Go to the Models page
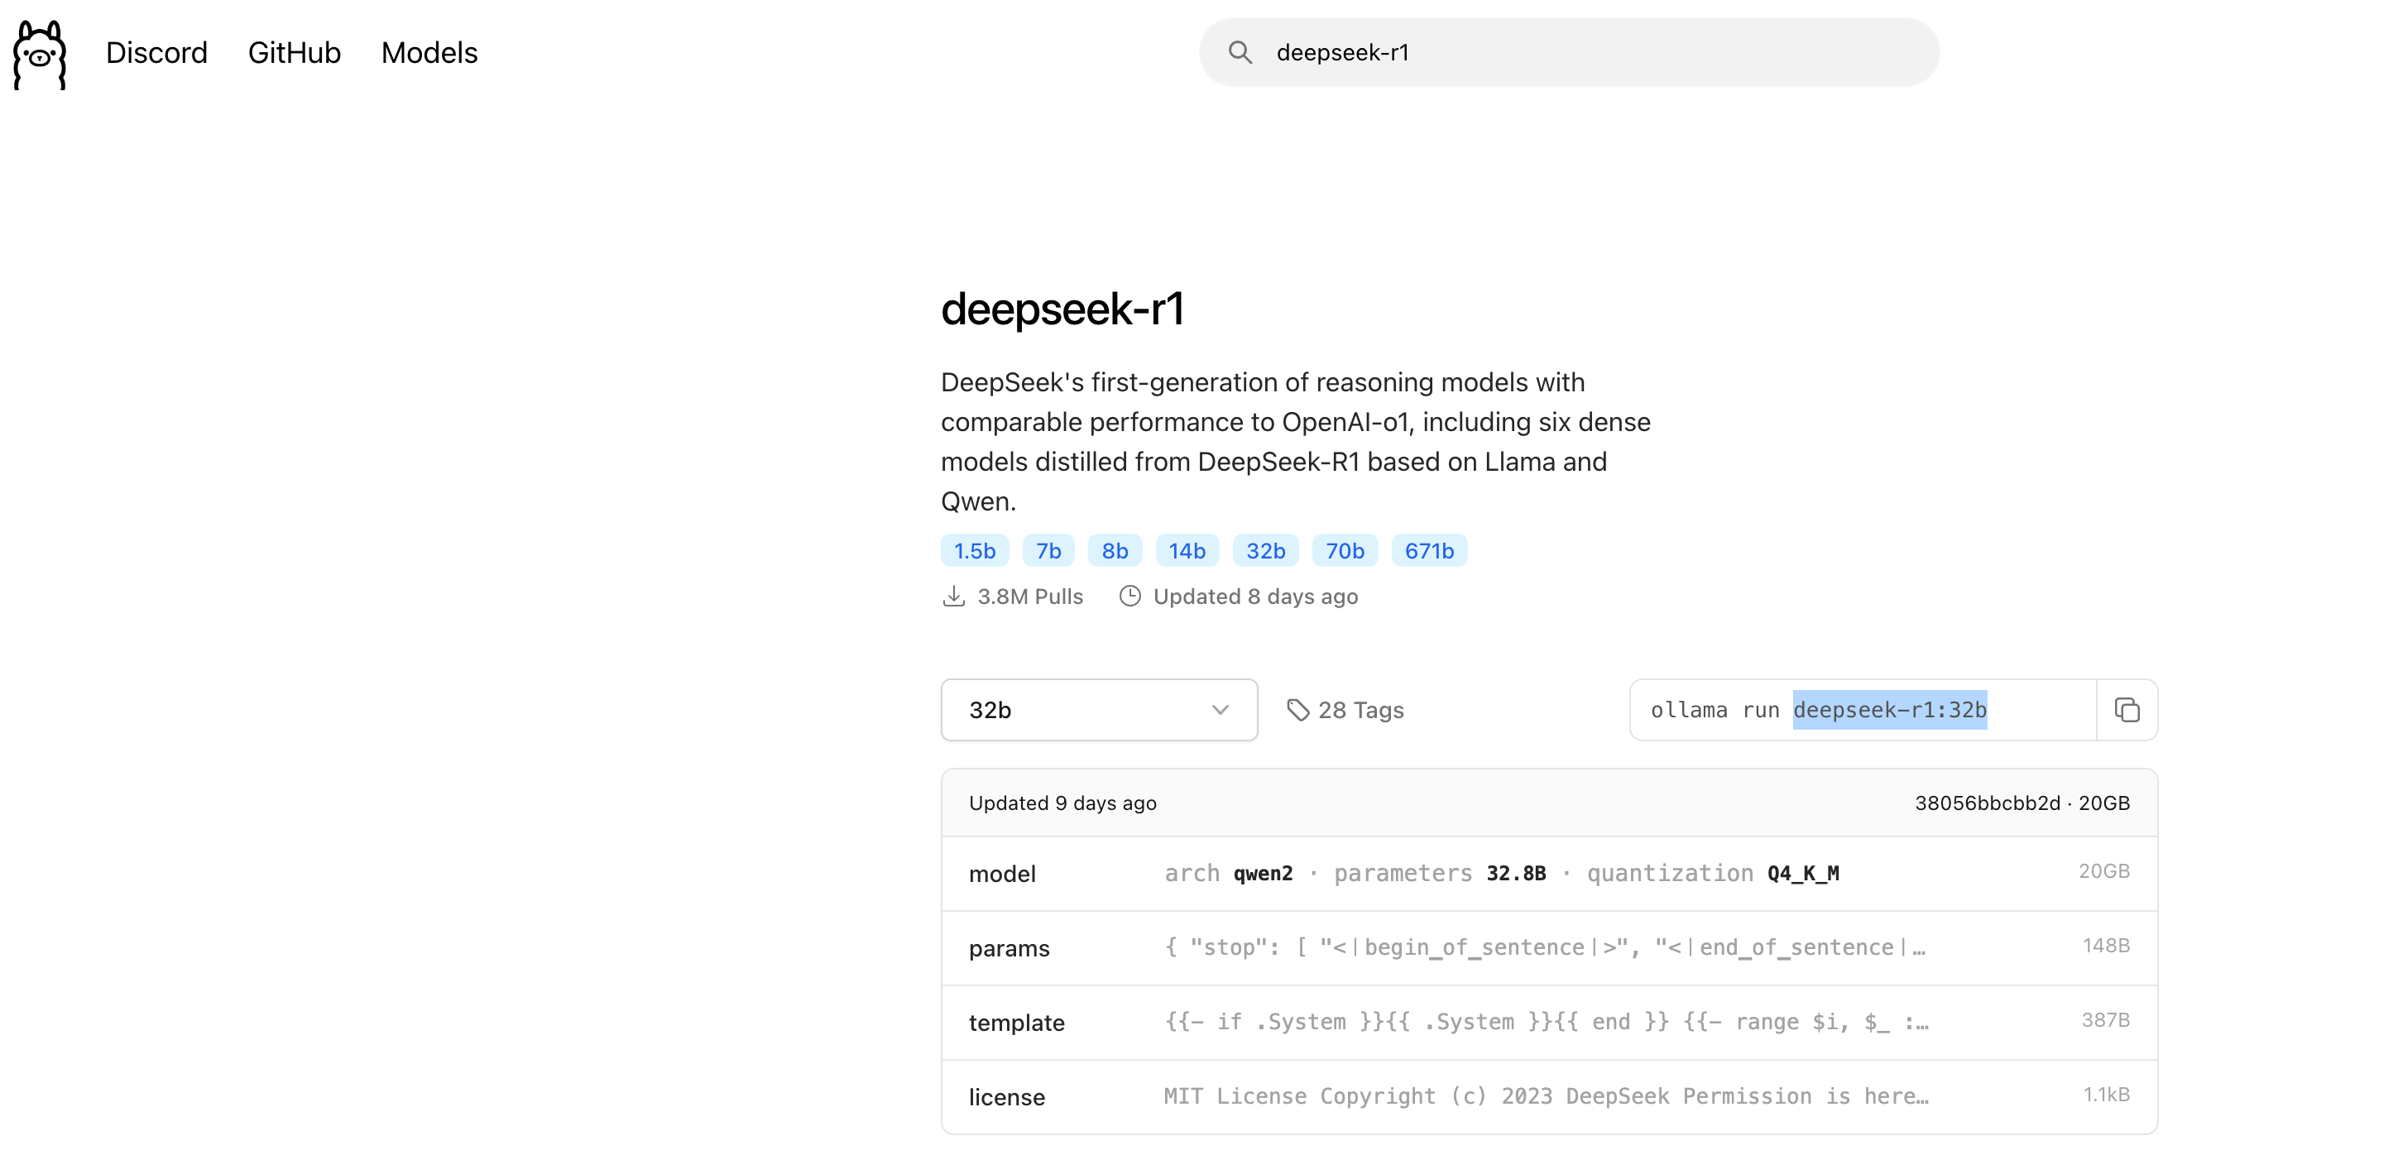The image size is (2398, 1155). 429,53
